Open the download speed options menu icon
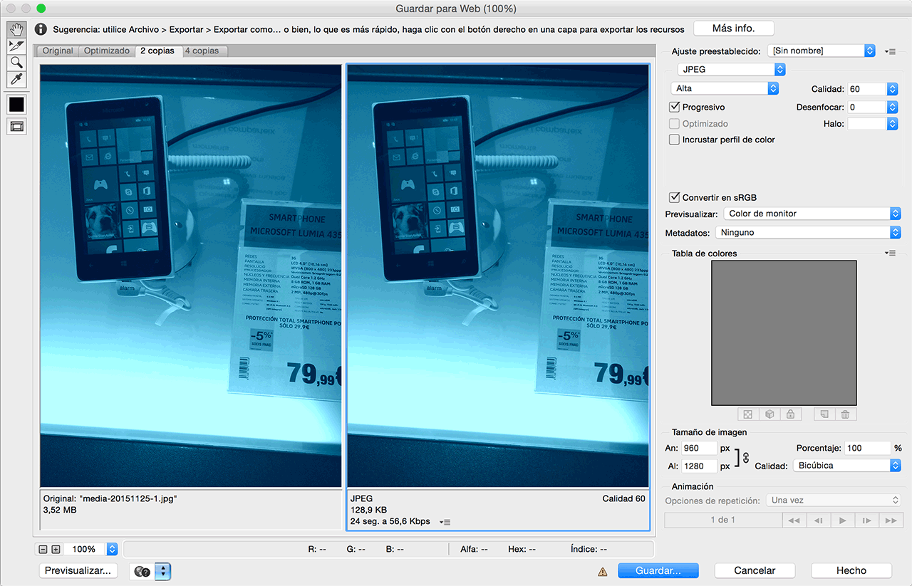The width and height of the screenshot is (912, 586). click(x=445, y=522)
